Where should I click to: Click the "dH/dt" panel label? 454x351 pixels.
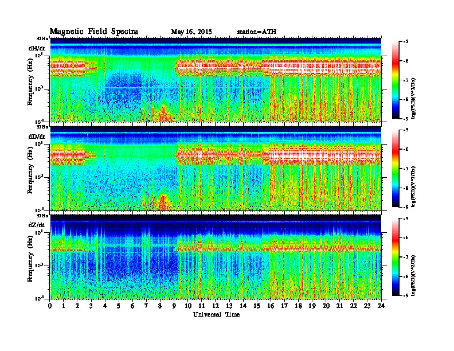click(x=37, y=49)
